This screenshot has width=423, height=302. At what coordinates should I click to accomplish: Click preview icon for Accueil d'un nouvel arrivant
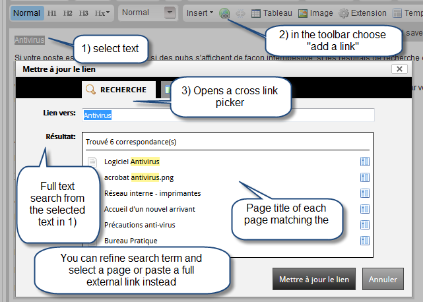coord(364,209)
